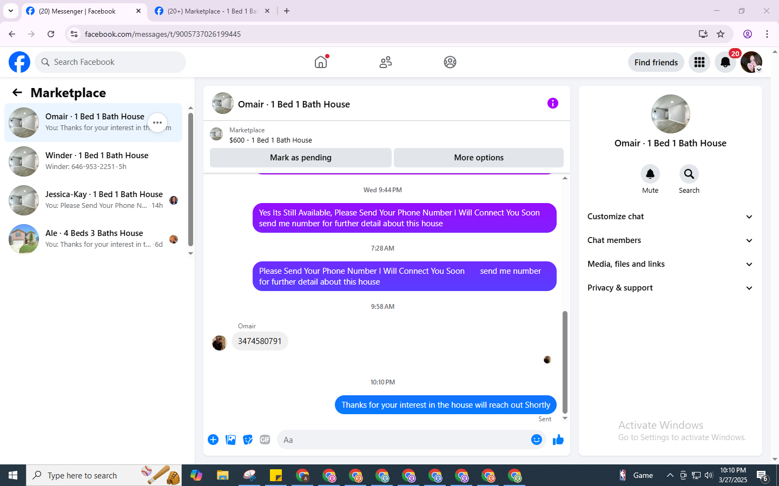Click the browser address bar URL
779x486 pixels.
coord(163,34)
